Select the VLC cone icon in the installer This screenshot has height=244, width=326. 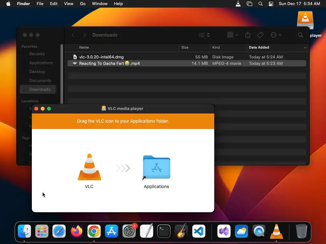(x=89, y=167)
